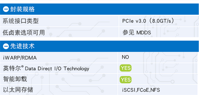Click the NO value for iWARP/RDMA
This screenshot has height=95, width=199.
126,57
